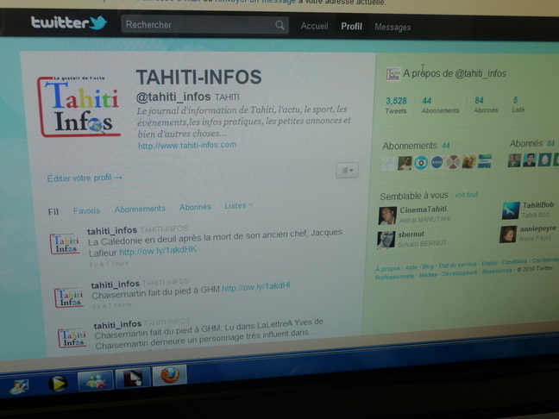Click anniepeyre avatar photo
The width and height of the screenshot is (559, 419).
(507, 235)
